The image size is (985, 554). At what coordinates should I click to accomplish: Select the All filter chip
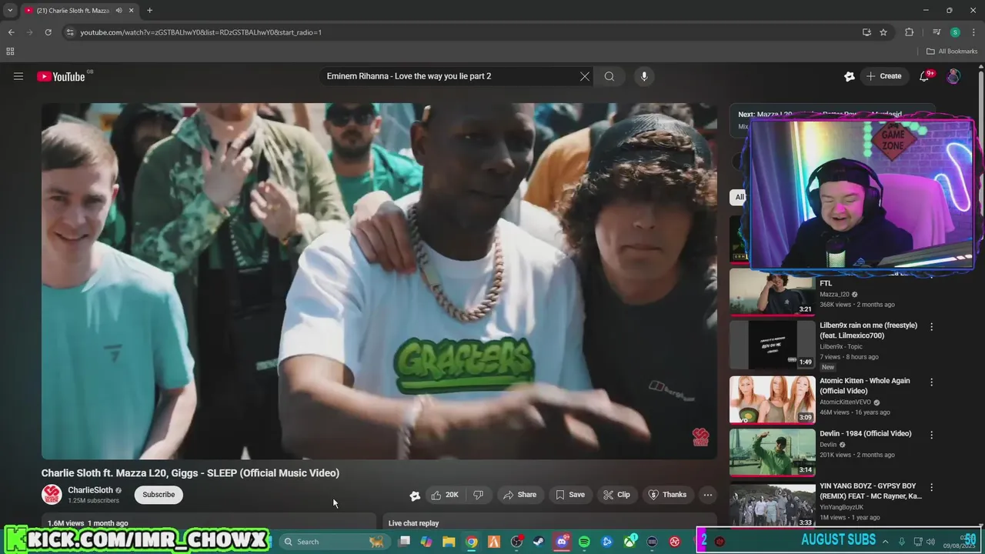739,197
